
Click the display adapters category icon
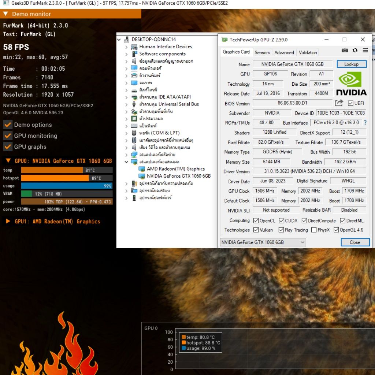(134, 162)
